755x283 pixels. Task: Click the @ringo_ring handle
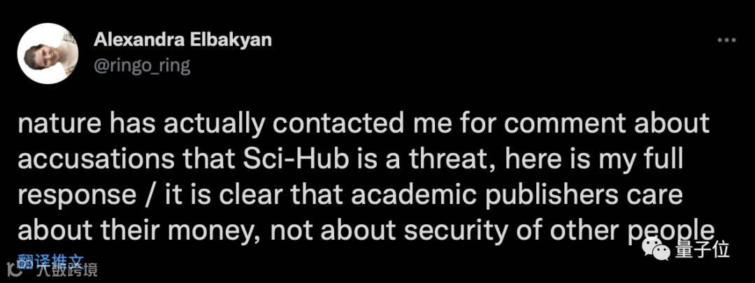click(143, 65)
